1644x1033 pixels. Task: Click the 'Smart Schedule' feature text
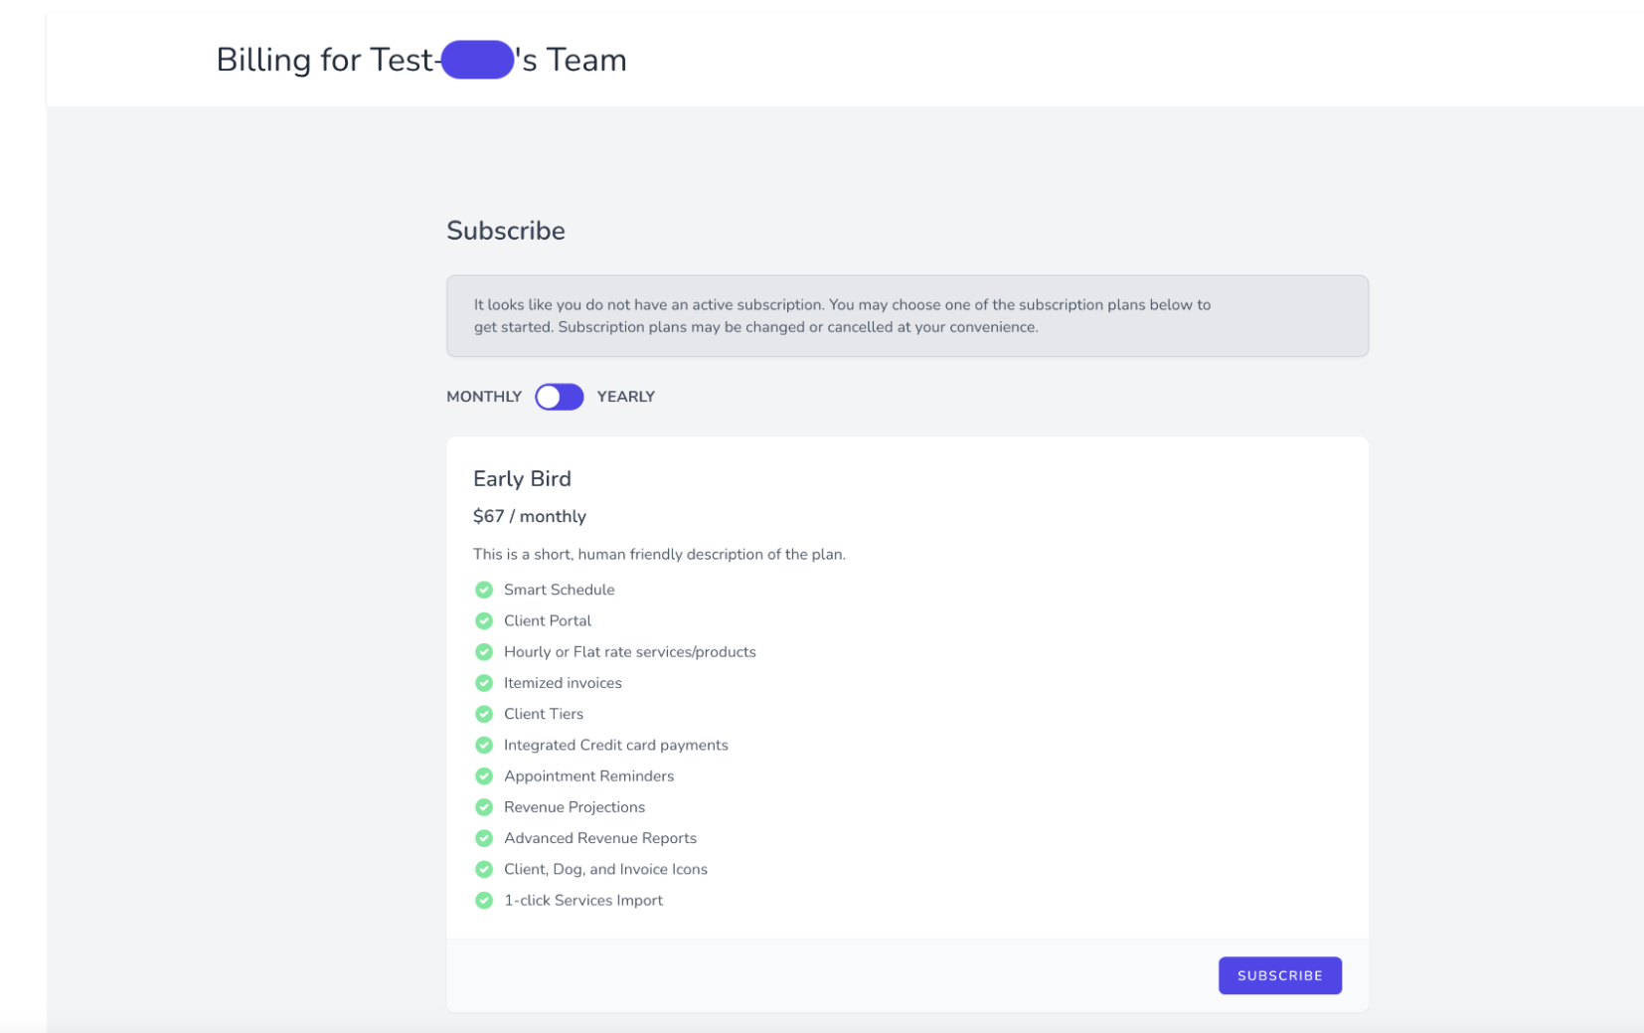559,590
